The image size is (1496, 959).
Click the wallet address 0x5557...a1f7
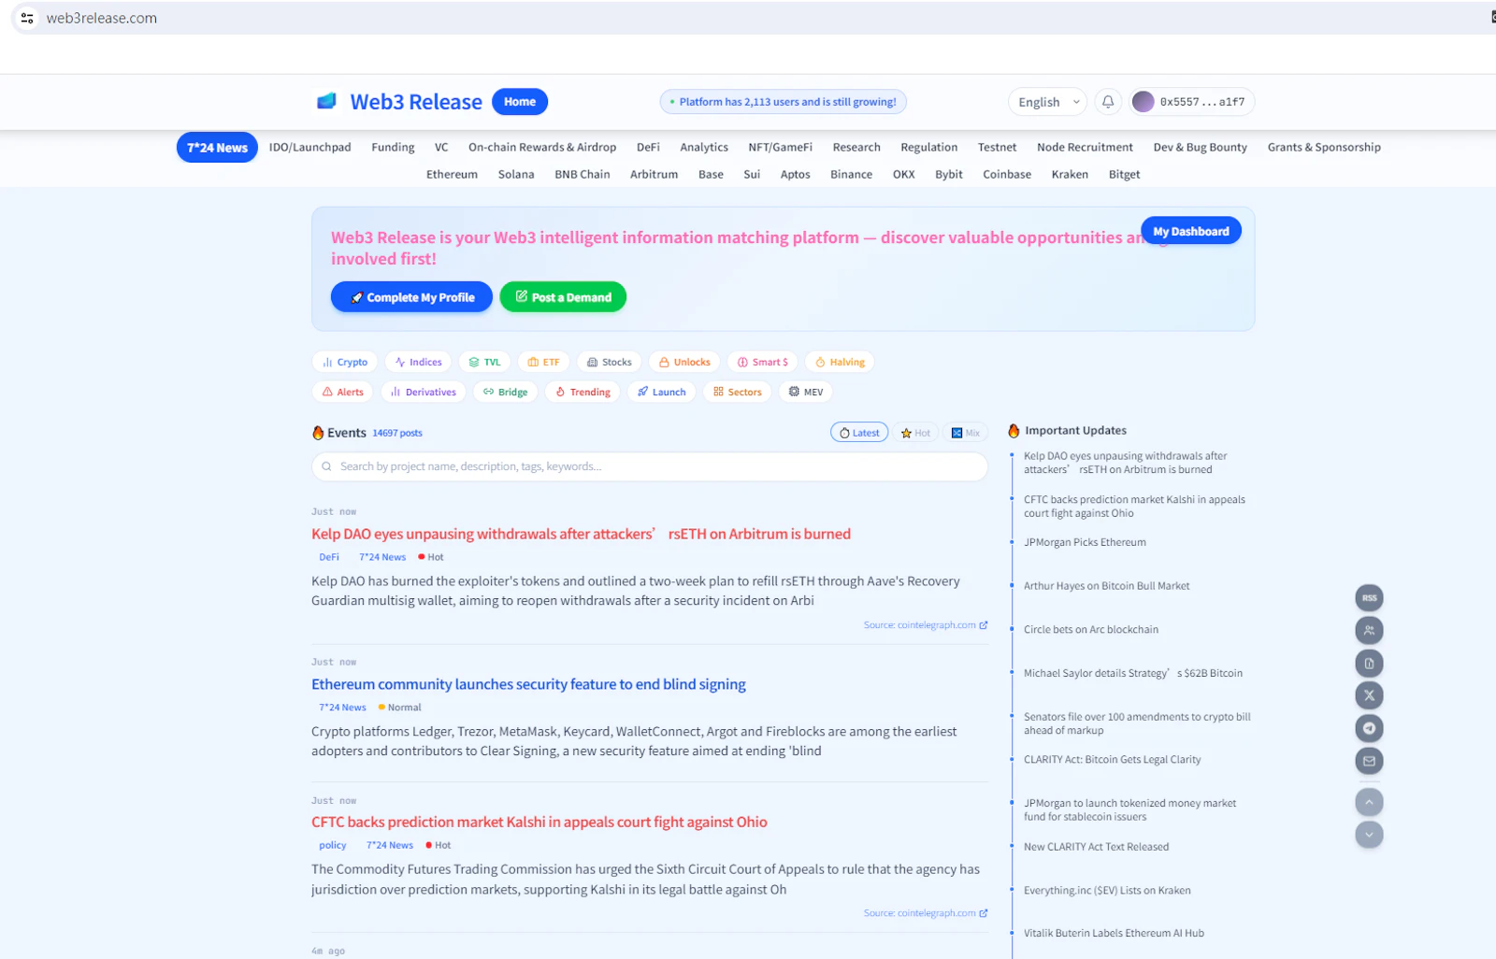click(1202, 102)
